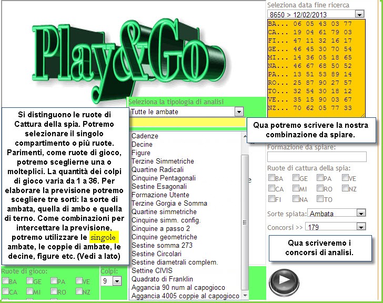The width and height of the screenshot is (383, 303).
Task: Check GE under Ruote di cattura della spia
Action: click(296, 177)
